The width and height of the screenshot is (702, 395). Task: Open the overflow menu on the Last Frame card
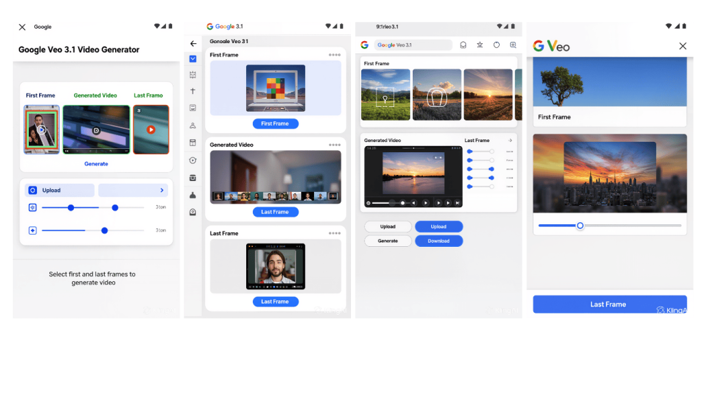pos(335,232)
